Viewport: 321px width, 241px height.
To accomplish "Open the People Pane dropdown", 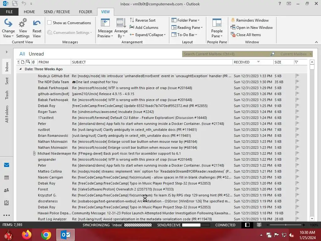I will 217,28.
